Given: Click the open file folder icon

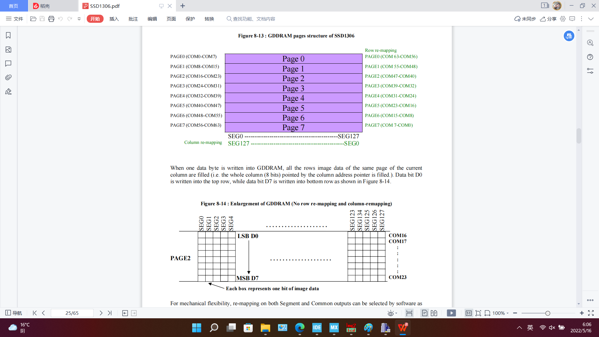Looking at the screenshot, I should click(33, 19).
